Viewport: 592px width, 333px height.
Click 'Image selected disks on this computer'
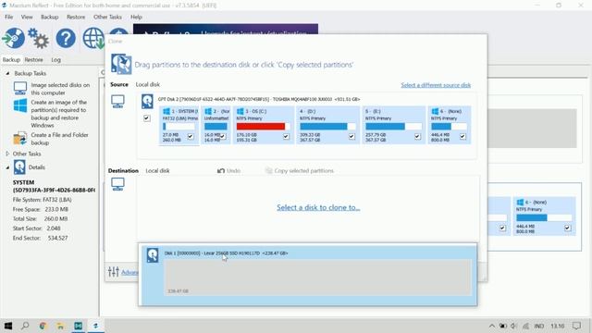[x=60, y=89]
